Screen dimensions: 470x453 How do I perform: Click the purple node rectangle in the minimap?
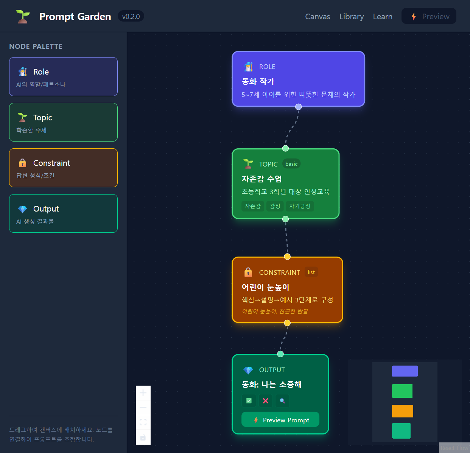click(405, 371)
